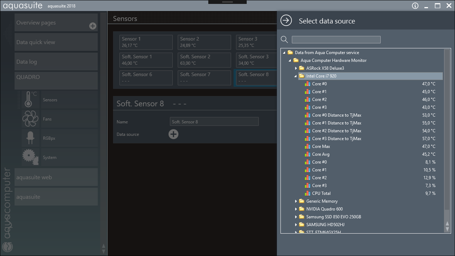Click the chart icon beside CPU Total

(307, 193)
